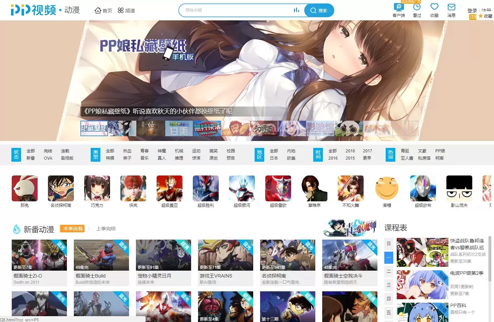
Task: Select 三 in the schedule day list
Action: pos(389,285)
